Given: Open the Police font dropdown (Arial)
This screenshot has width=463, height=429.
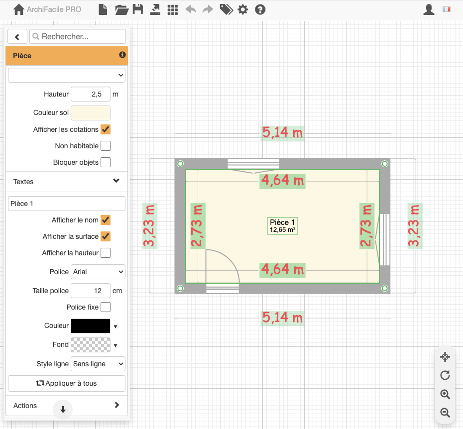Looking at the screenshot, I should click(x=98, y=272).
